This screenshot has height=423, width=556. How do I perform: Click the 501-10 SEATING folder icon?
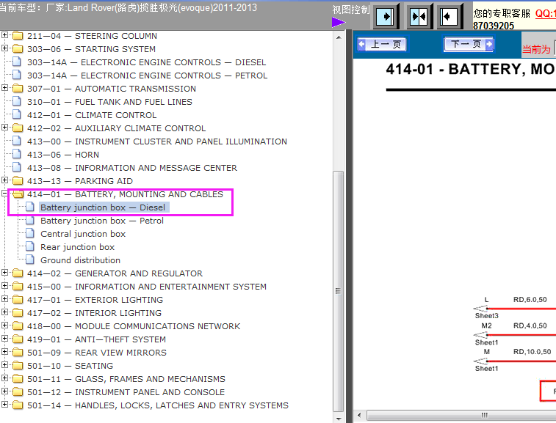click(18, 366)
